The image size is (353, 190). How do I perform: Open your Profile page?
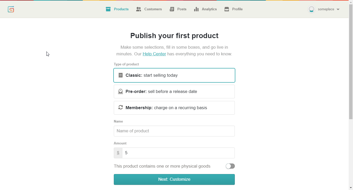(x=237, y=9)
